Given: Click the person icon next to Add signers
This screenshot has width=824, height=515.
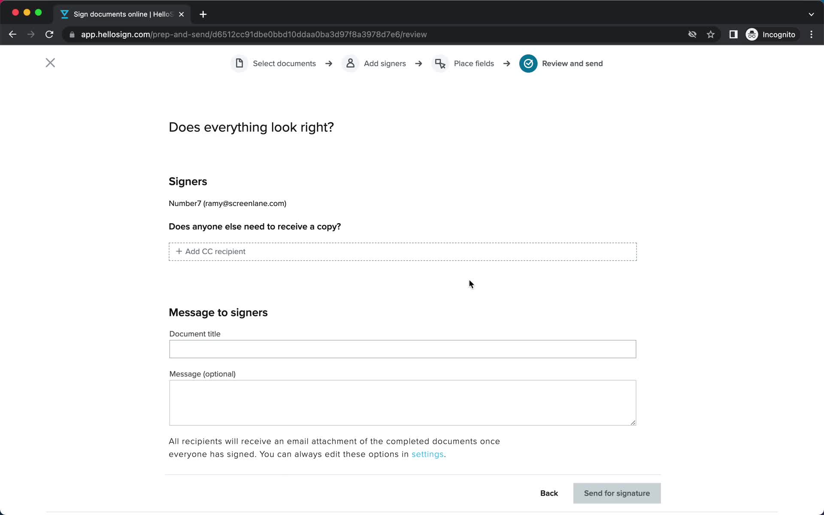Looking at the screenshot, I should point(350,64).
